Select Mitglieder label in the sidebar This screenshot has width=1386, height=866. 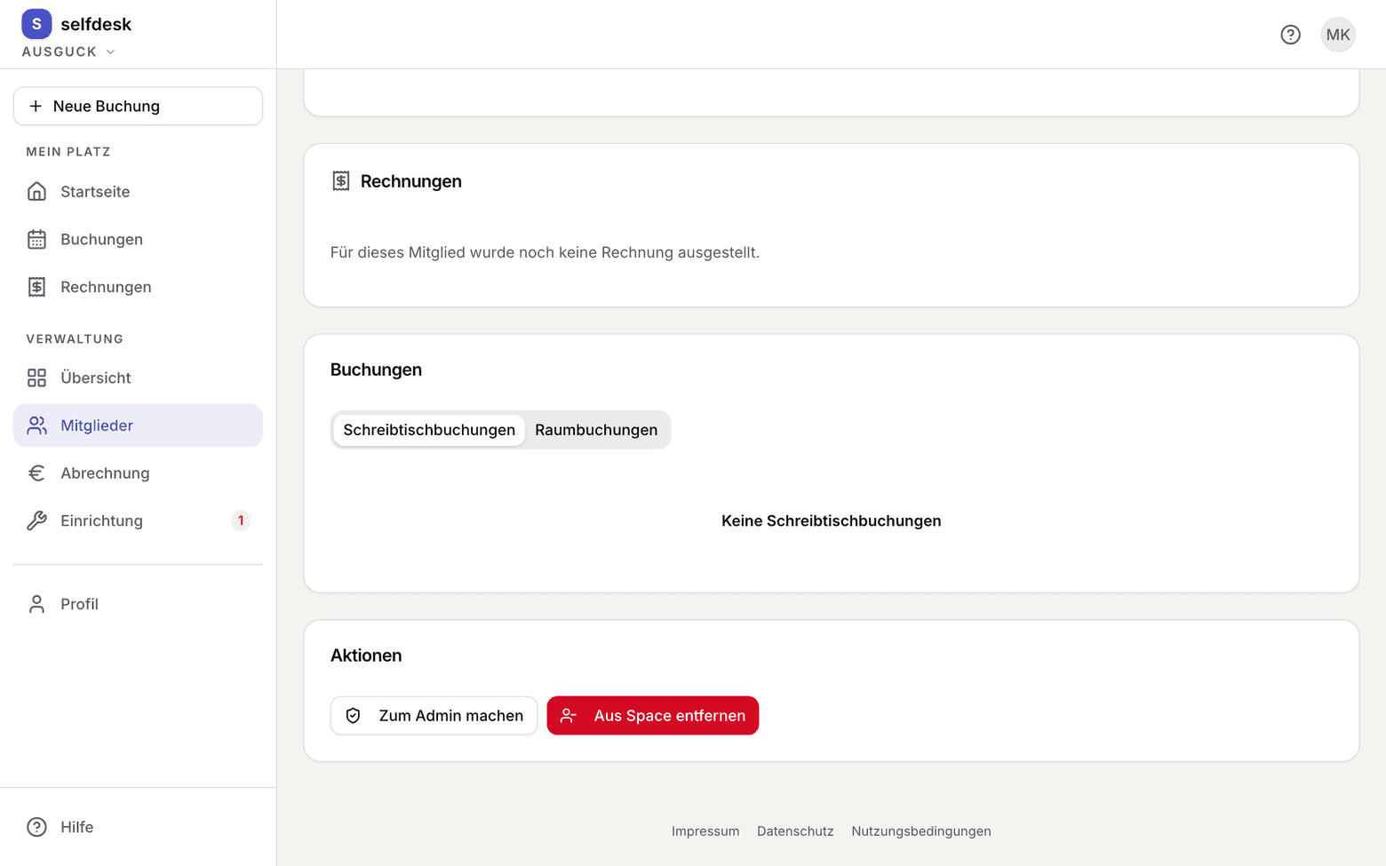tap(97, 425)
